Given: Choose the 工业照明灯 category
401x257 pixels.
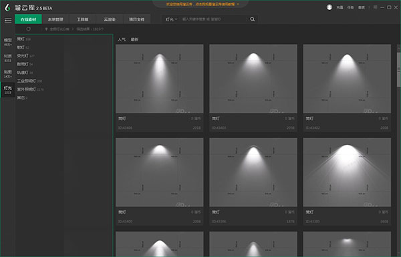Looking at the screenshot, I should (x=29, y=81).
